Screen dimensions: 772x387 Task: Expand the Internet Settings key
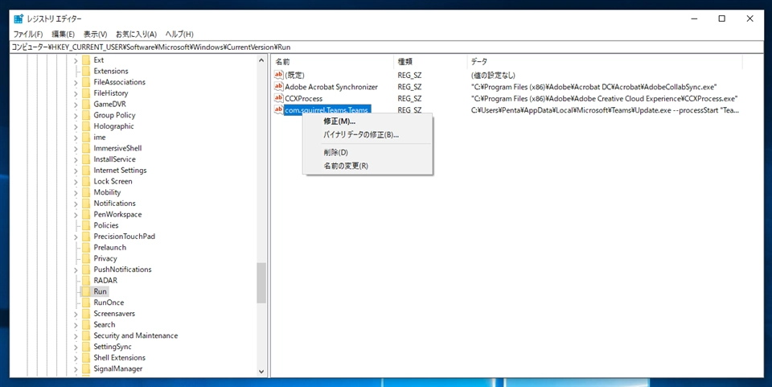[x=76, y=171]
